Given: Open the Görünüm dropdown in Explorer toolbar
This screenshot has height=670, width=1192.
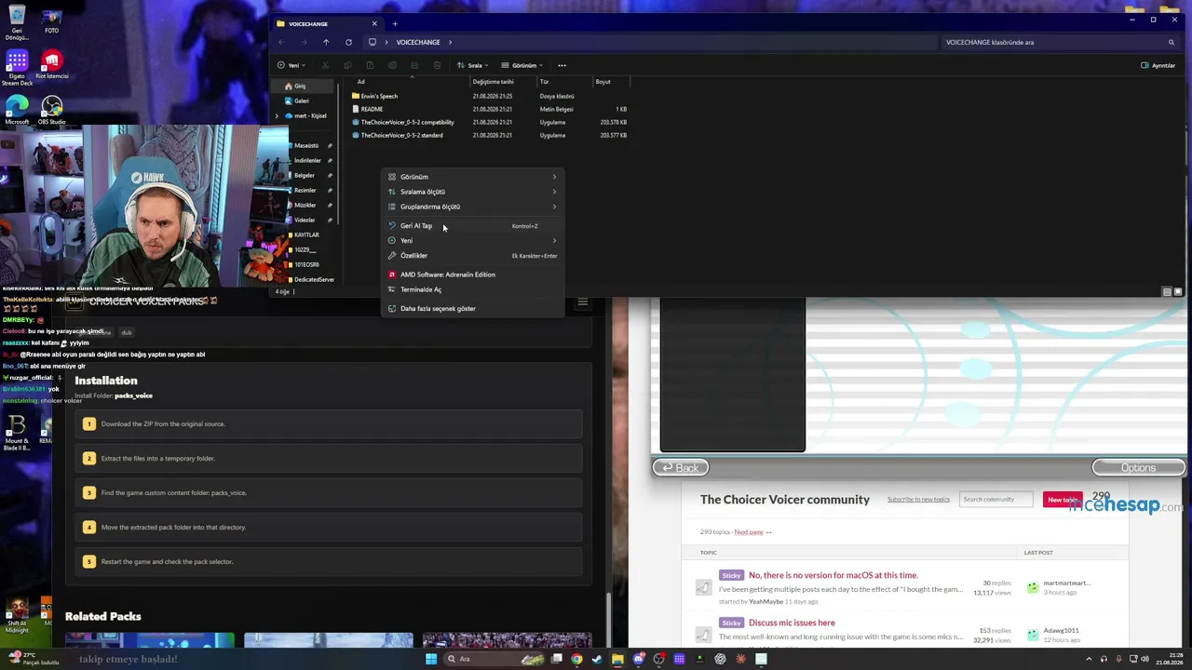Looking at the screenshot, I should (x=521, y=65).
